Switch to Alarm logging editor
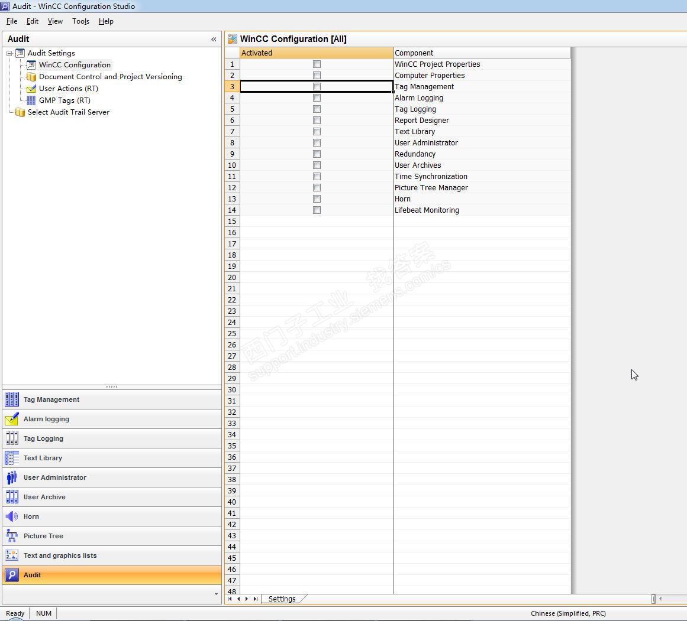 pos(112,419)
